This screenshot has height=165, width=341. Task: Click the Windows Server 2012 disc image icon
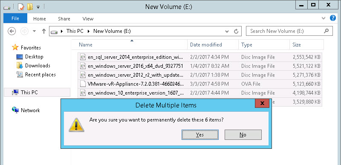83,75
